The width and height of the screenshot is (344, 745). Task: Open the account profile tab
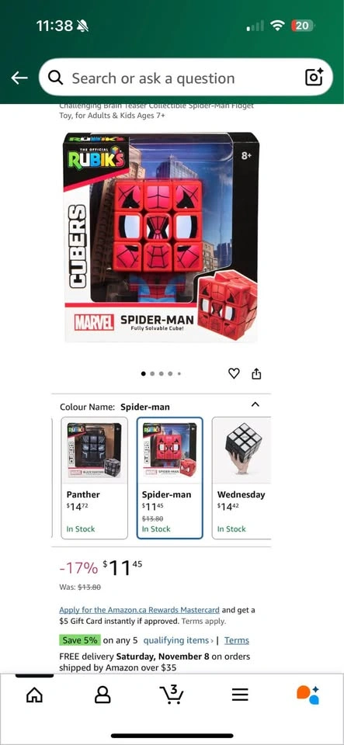tap(103, 695)
